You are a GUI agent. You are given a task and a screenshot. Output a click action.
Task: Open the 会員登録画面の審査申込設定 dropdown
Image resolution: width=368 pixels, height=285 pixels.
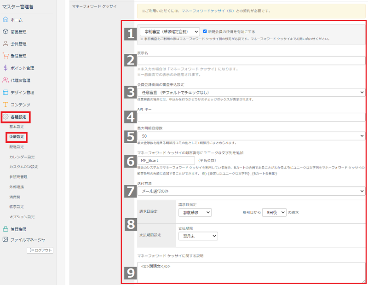pos(251,93)
